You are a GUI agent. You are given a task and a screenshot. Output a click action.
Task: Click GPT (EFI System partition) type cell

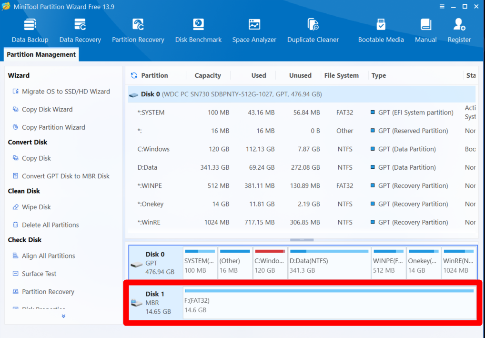click(412, 113)
